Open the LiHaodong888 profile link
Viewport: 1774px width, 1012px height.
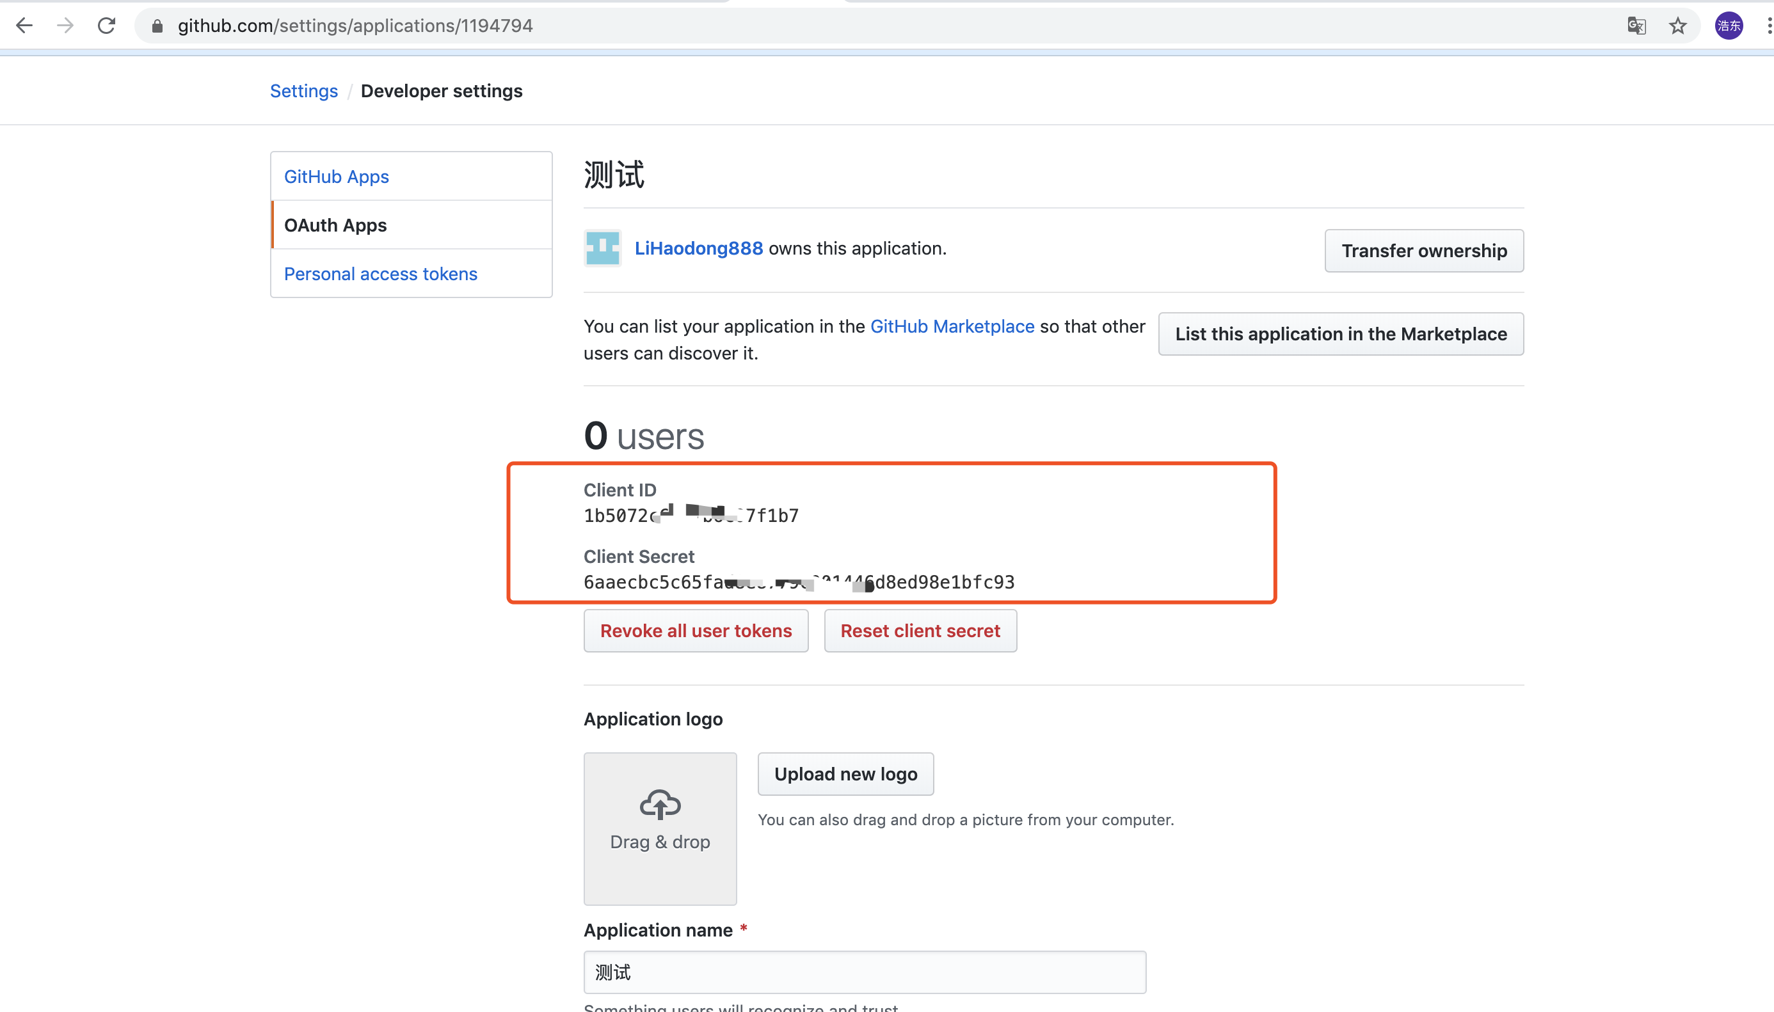[699, 248]
